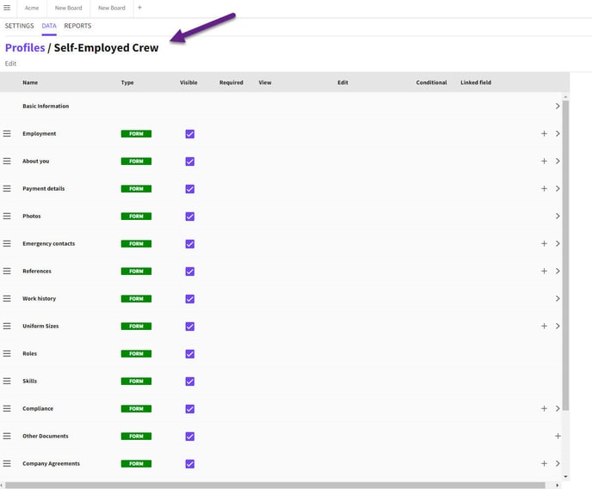This screenshot has width=592, height=489.
Task: Toggle Visible checkbox for Uniform Sizes
Action: point(190,327)
